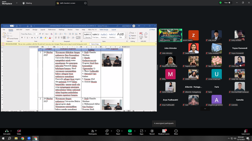Click the Share button in Word
The height and width of the screenshot is (141, 252).
tap(152, 30)
